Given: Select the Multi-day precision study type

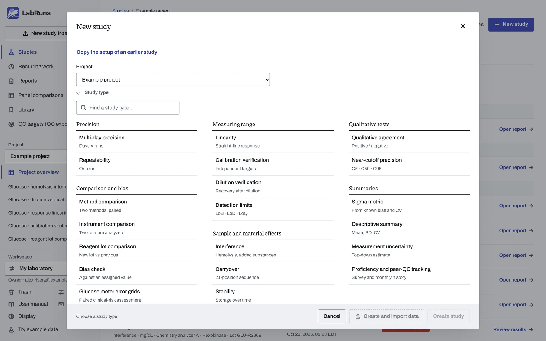Looking at the screenshot, I should [136, 142].
